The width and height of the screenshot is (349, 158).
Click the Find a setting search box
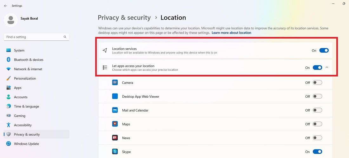36,37
